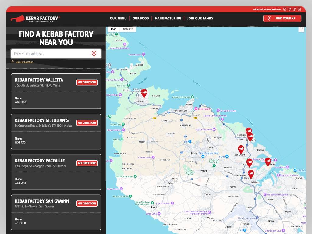Switch map to Satellite view
The height and width of the screenshot is (234, 312).
point(128,29)
